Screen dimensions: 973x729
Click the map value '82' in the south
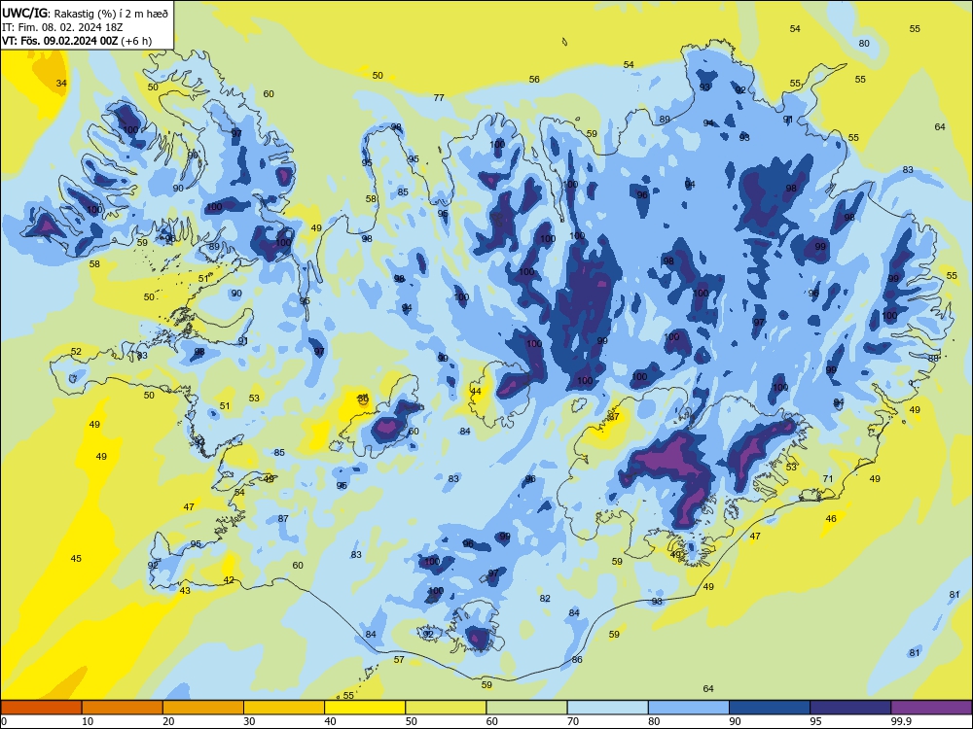tap(545, 598)
